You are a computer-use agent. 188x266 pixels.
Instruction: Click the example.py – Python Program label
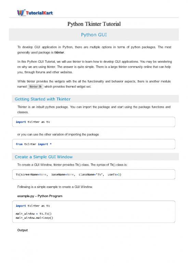40,196
